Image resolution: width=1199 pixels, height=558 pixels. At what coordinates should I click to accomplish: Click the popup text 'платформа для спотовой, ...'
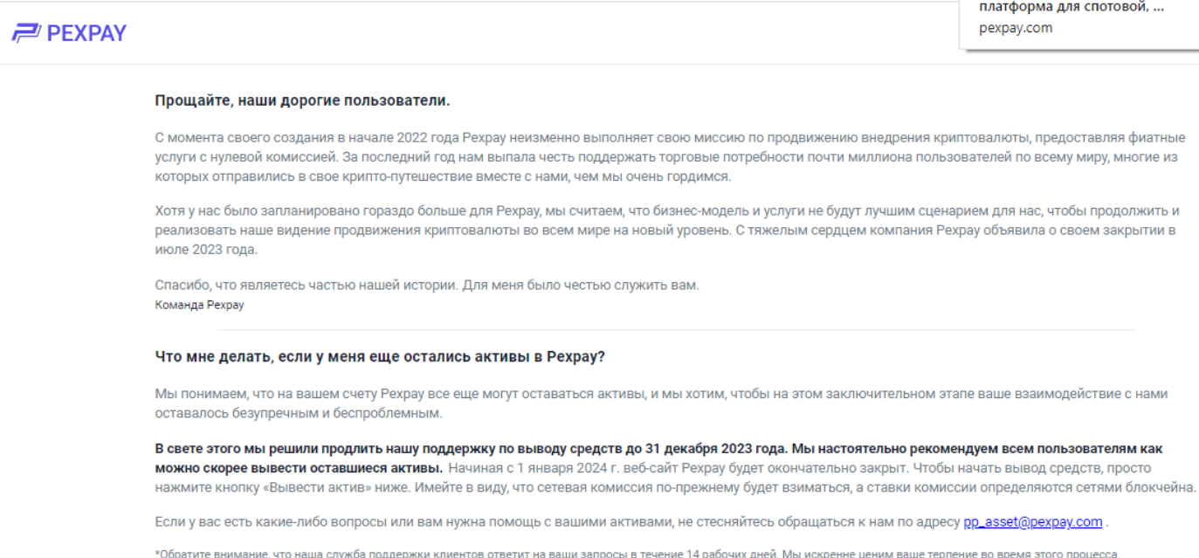[1070, 9]
